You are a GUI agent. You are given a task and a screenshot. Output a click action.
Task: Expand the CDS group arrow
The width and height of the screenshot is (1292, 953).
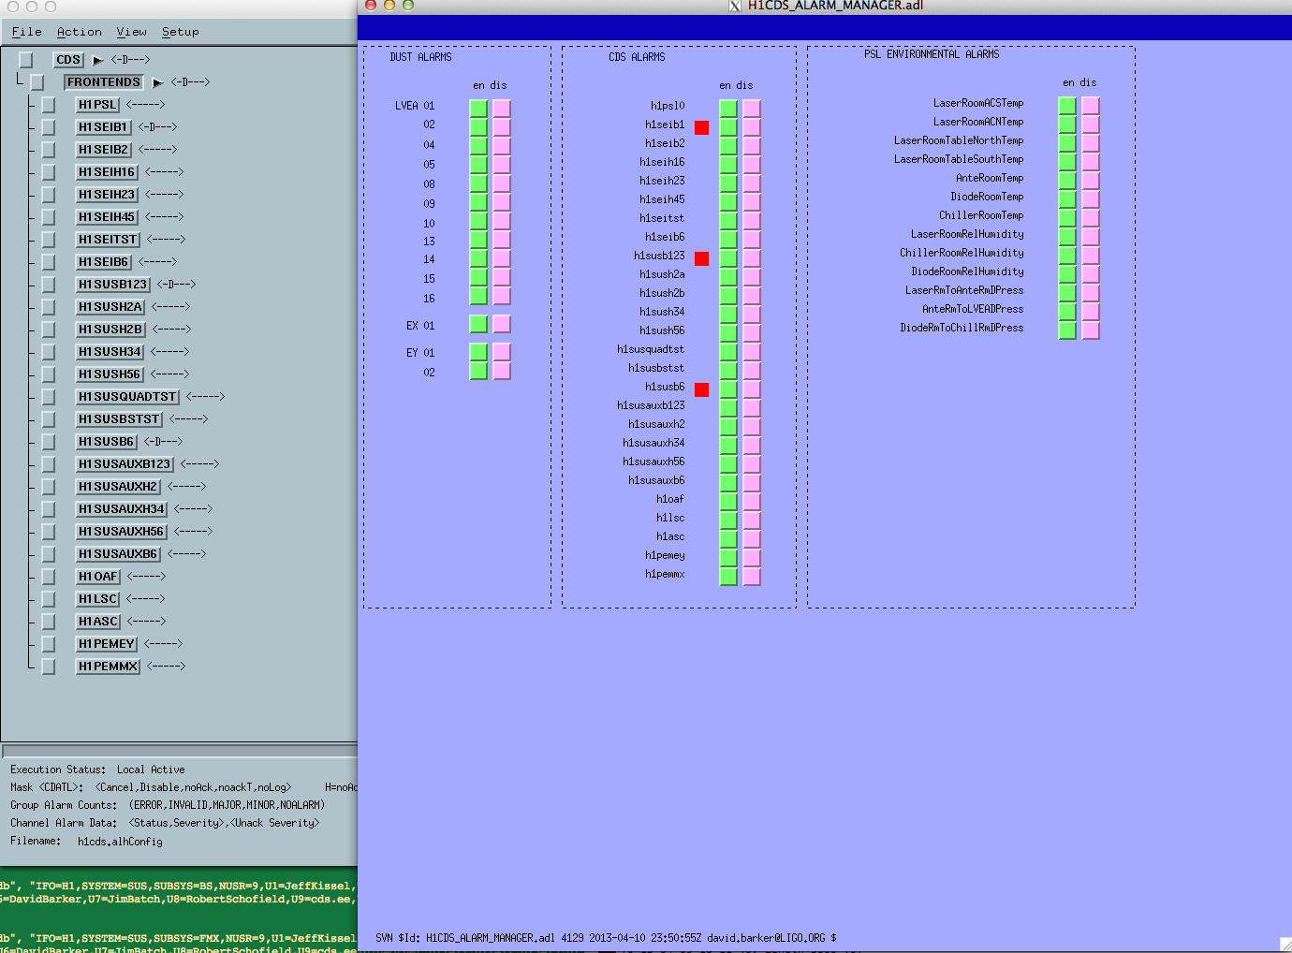pos(97,60)
